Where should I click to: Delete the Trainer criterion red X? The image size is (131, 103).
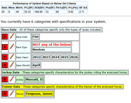[5, 94]
